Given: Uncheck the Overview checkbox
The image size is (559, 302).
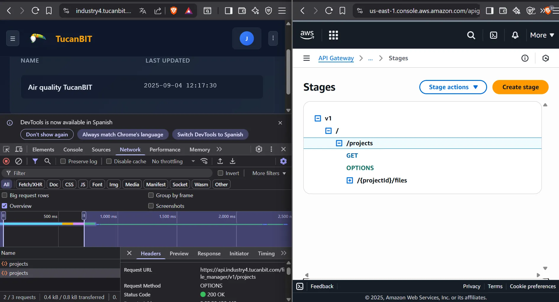Looking at the screenshot, I should pyautogui.click(x=4, y=206).
